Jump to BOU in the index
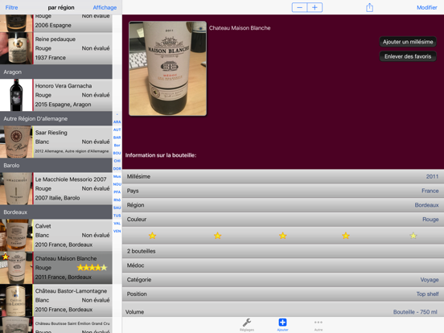This screenshot has width=444, height=333. coord(117,153)
